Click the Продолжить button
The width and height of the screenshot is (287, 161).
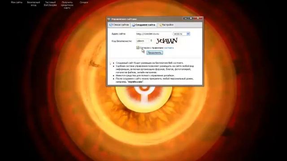155,53
